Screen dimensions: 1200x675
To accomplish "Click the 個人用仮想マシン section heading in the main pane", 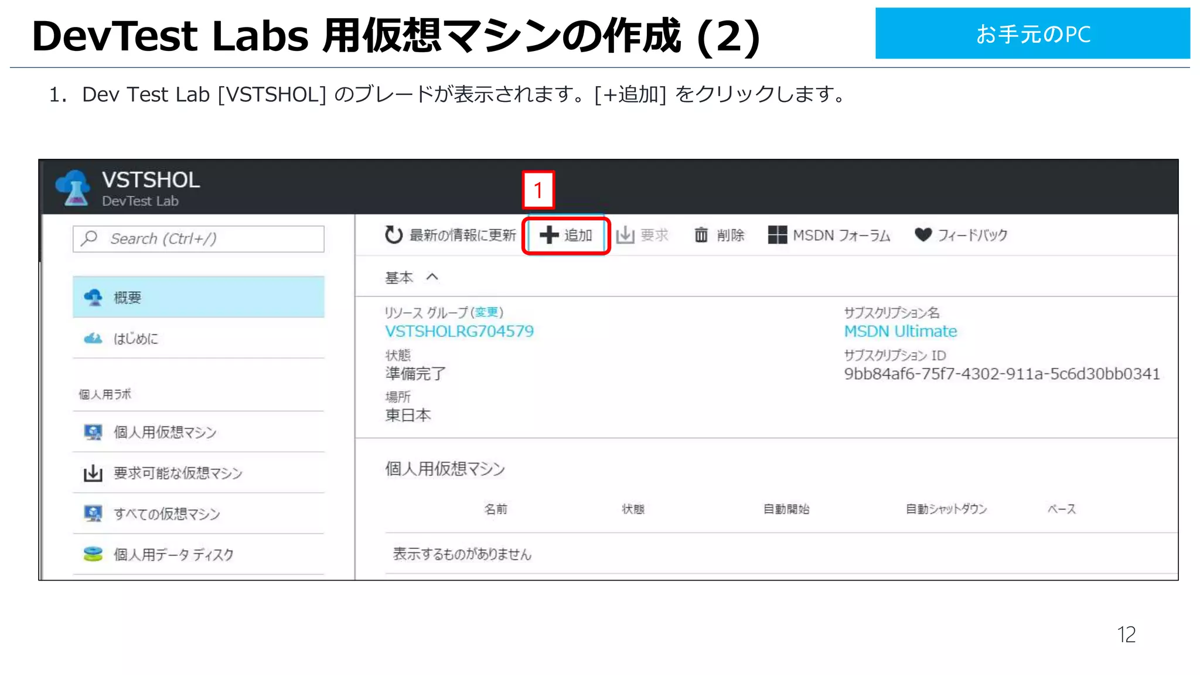I will pyautogui.click(x=445, y=469).
